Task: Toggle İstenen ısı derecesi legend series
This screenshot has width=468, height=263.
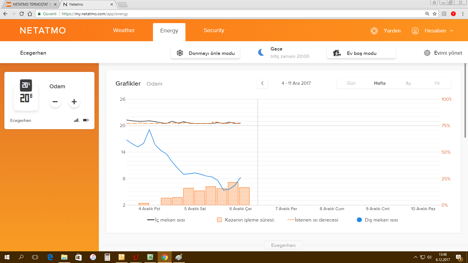Action: [x=312, y=220]
